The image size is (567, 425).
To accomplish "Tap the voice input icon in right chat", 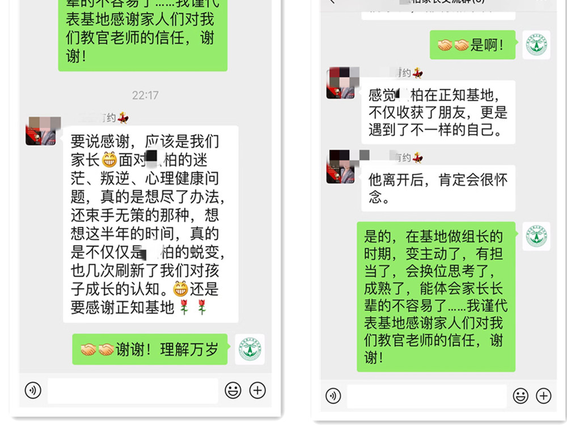I will 333,396.
